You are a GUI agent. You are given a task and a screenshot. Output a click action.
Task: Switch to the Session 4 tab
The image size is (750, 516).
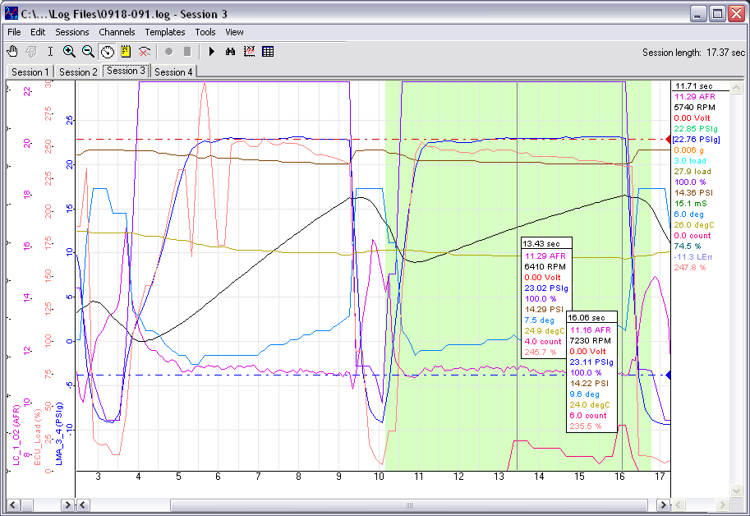(173, 71)
